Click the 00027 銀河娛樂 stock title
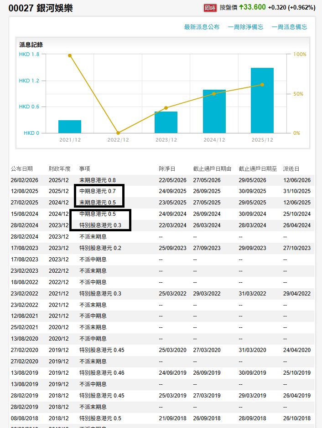322x428 pixels. pos(41,8)
